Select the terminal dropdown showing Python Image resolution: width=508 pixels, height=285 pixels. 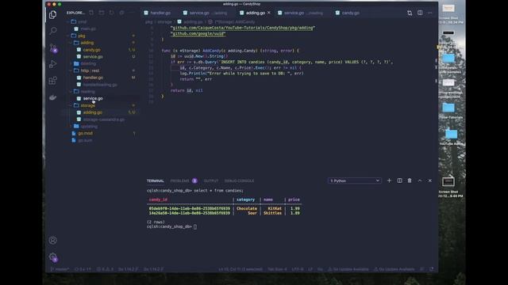click(355, 180)
